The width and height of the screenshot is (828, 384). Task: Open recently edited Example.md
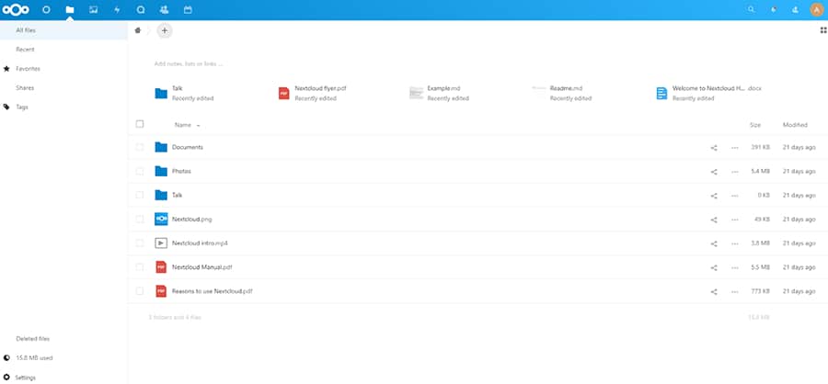click(x=440, y=94)
